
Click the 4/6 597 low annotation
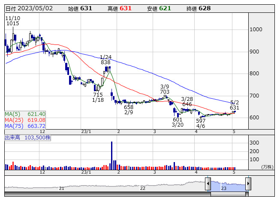201,124
